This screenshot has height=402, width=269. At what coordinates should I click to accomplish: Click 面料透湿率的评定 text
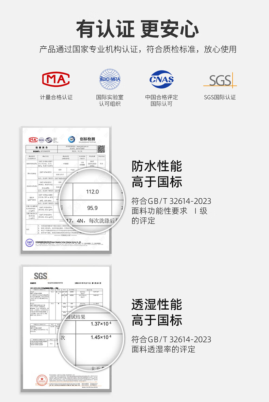(x=163, y=349)
